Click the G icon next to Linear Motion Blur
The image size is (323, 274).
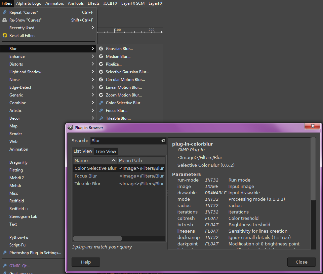[101, 87]
